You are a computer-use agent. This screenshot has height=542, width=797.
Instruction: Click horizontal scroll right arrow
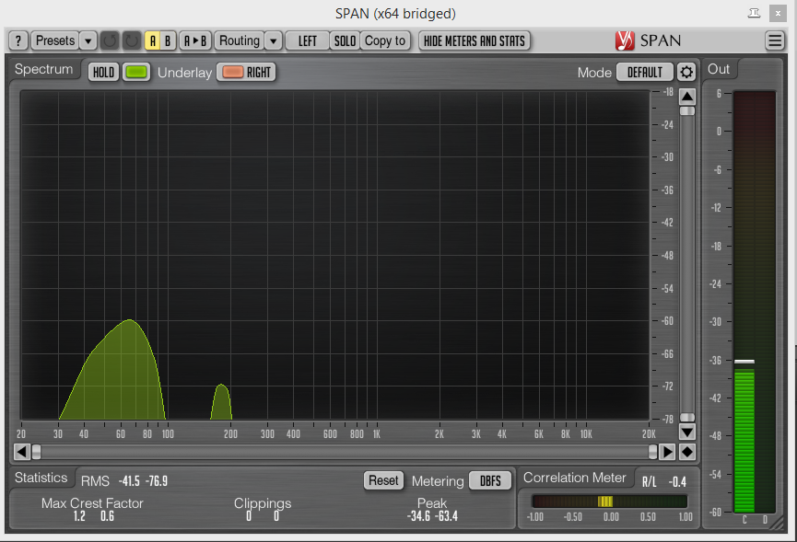667,452
